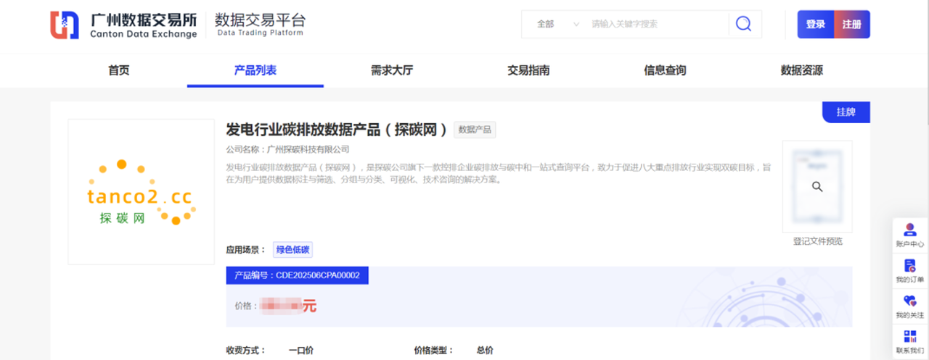Click the magnifier search icon
The height and width of the screenshot is (360, 929).
(743, 24)
